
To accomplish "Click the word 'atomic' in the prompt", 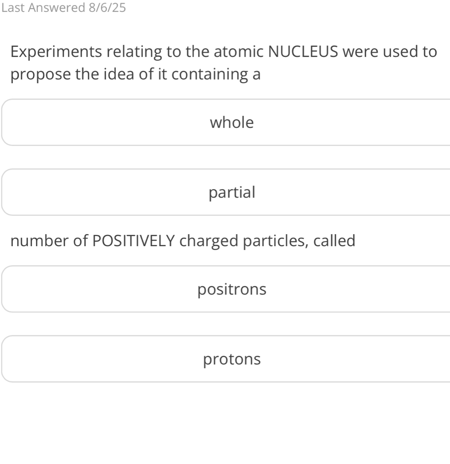I will tap(239, 52).
